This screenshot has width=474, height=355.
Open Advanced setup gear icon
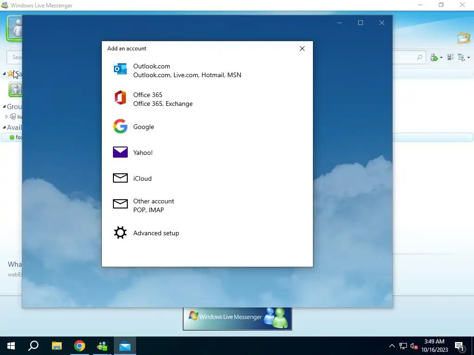pos(120,233)
